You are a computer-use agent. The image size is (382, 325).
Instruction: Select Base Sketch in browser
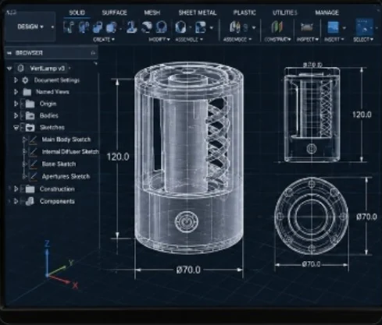59,164
